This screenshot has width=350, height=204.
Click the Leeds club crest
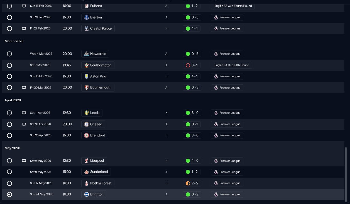click(87, 113)
